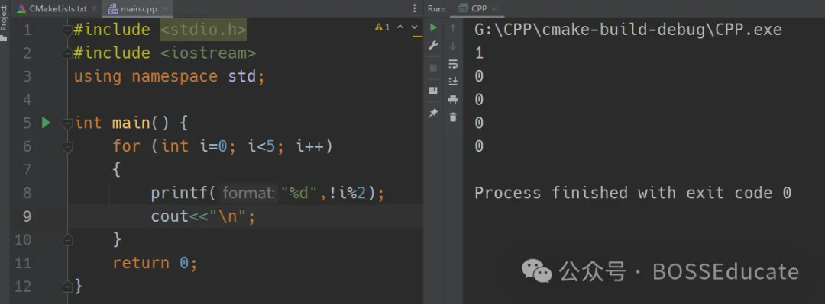Open the warning indicator showing 1 problem
This screenshot has width=825, height=304.
pos(383,27)
